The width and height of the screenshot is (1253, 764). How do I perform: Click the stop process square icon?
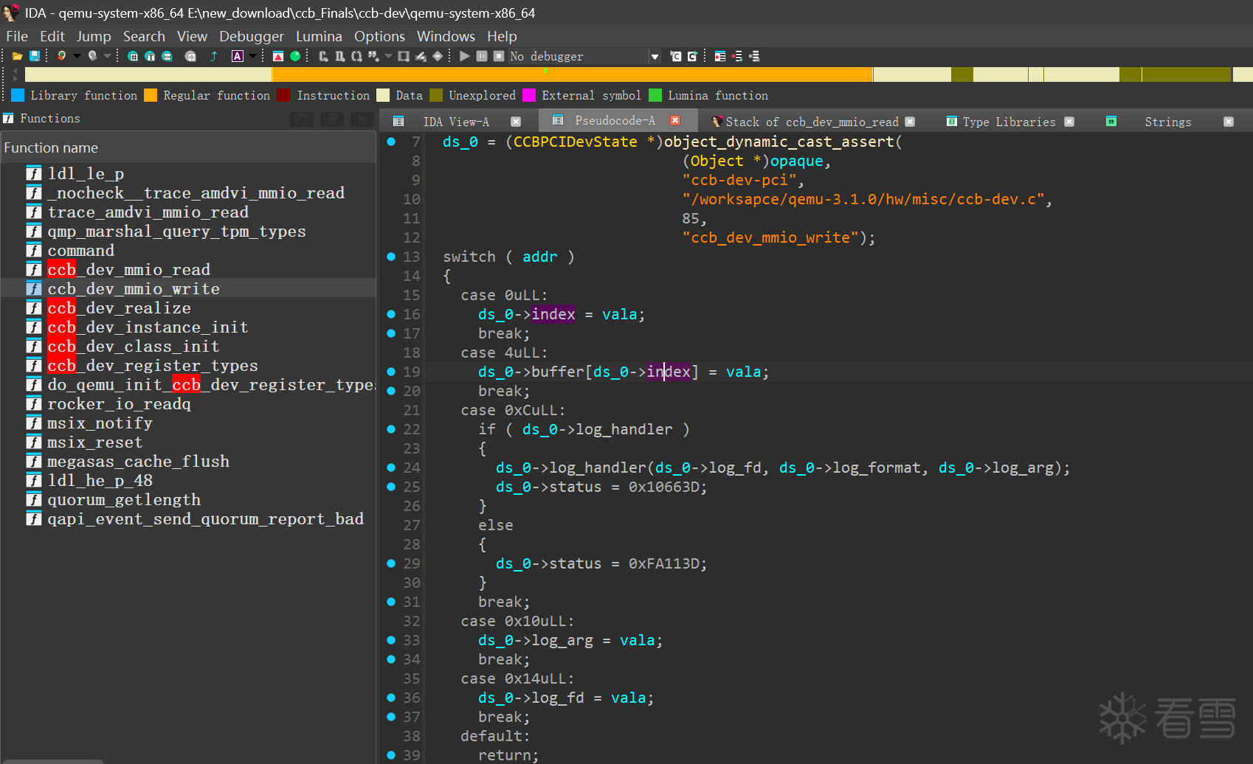[499, 56]
